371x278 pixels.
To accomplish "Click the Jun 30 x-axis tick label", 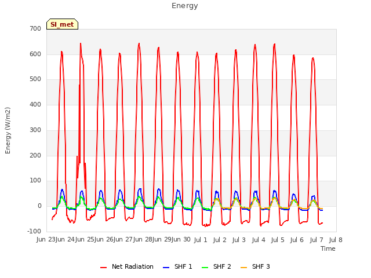I will point(181,240).
